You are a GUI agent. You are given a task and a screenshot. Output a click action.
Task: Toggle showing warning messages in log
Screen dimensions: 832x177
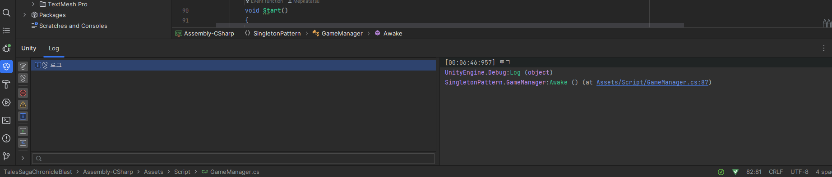coord(23,105)
